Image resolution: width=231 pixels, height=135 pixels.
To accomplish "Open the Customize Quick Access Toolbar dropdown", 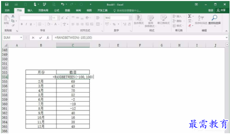I will click(x=90, y=5).
